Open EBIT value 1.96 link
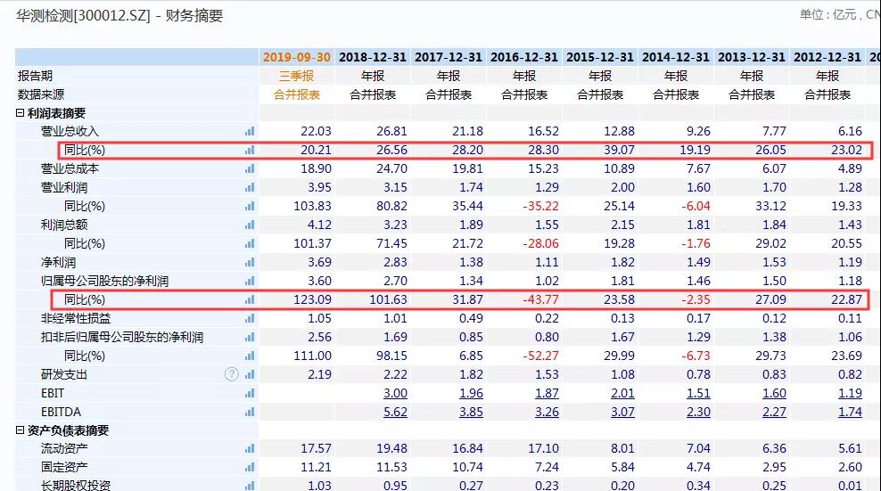Viewport: 881px width, 491px height. click(x=471, y=393)
